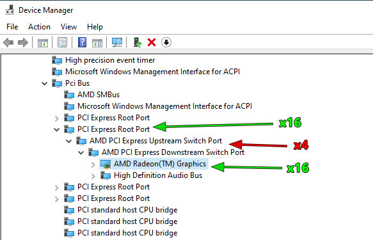The height and width of the screenshot is (240, 373).
Task: Open the Action menu
Action: coord(39,27)
